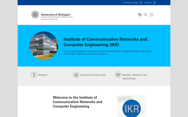Open Lectures and Lab courses link
The image size is (188, 117).
click(93, 75)
